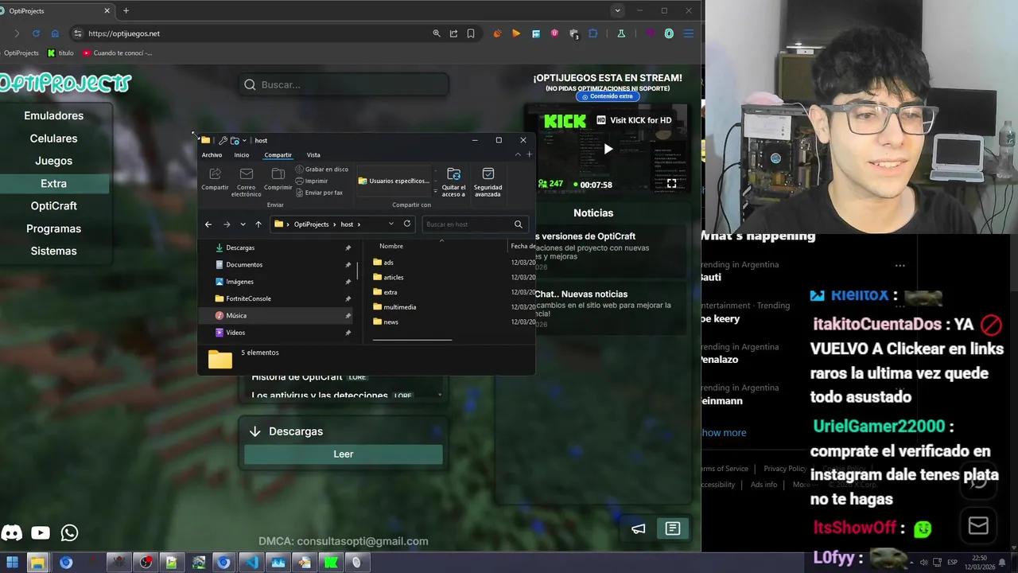Click Properties icon in Explorer title bar
The width and height of the screenshot is (1018, 573).
(x=223, y=141)
